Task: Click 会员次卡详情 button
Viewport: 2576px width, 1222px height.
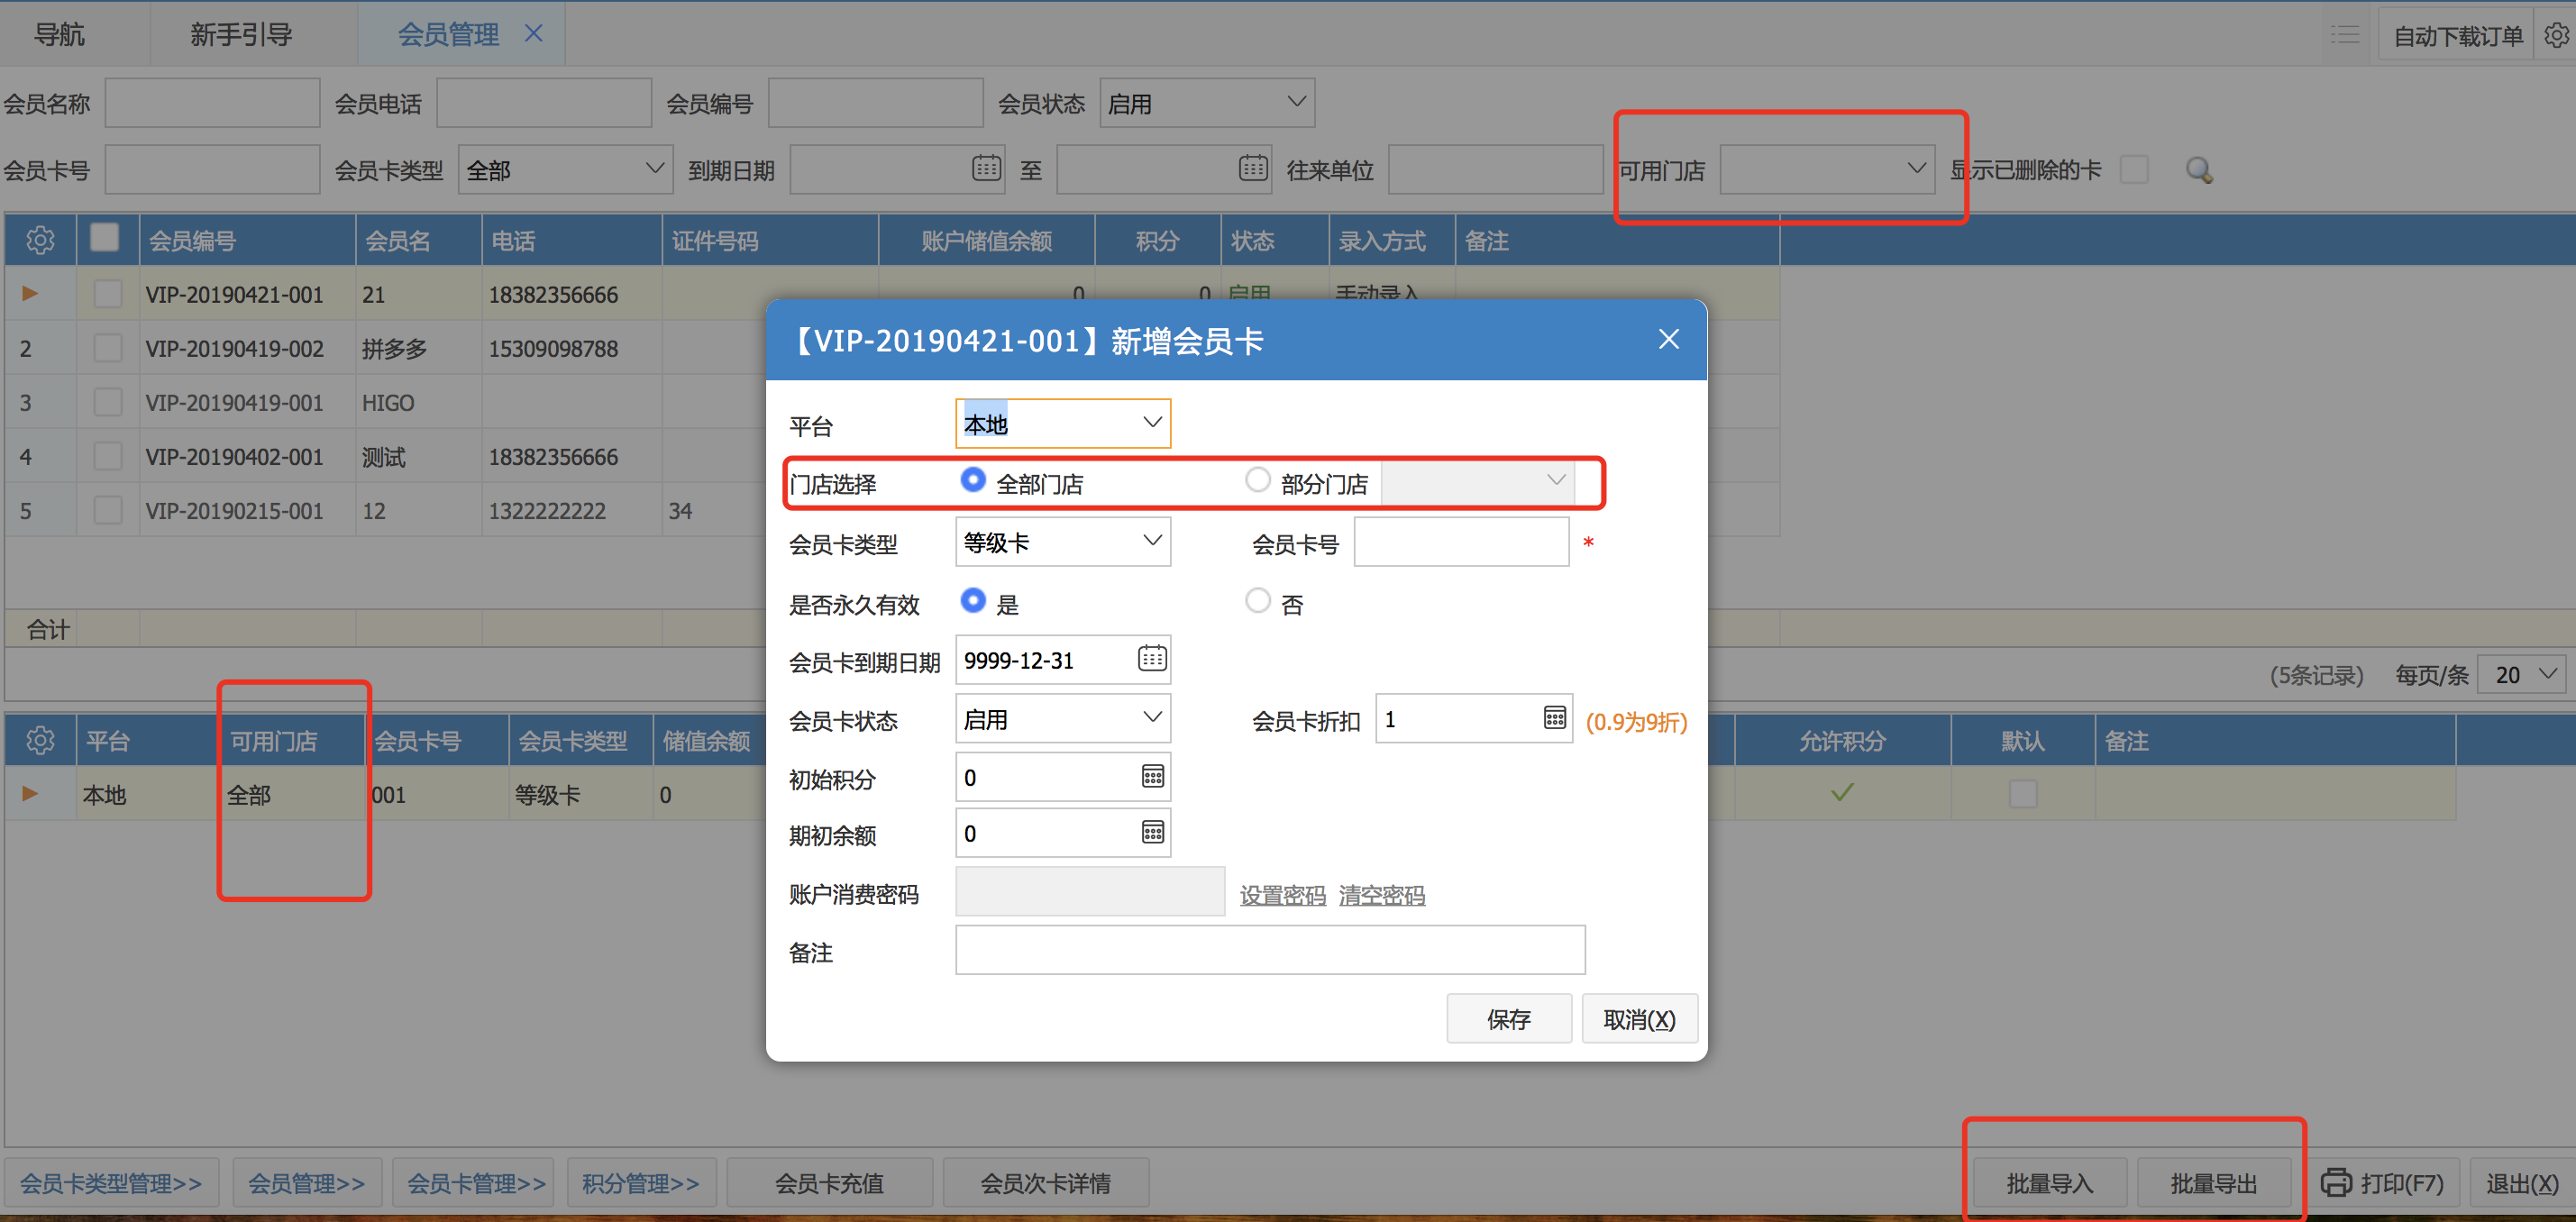Action: point(1045,1183)
